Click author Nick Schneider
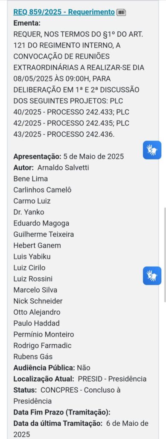 pos(38,301)
